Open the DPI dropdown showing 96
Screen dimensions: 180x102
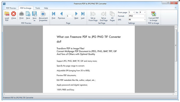[x=145, y=20]
